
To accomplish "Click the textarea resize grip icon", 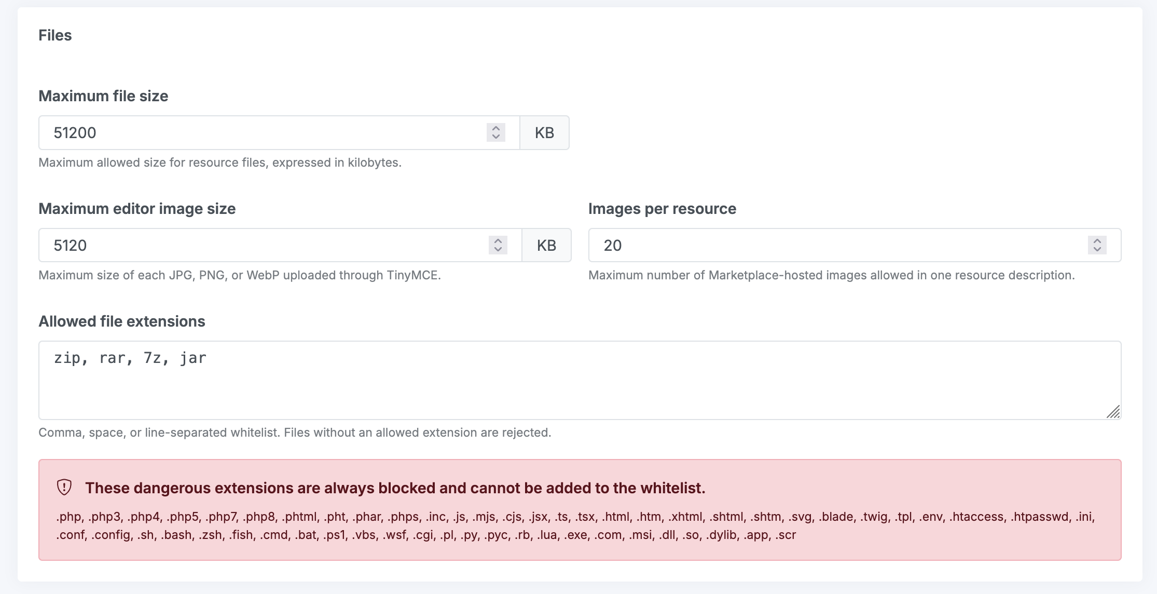I will pos(1113,411).
